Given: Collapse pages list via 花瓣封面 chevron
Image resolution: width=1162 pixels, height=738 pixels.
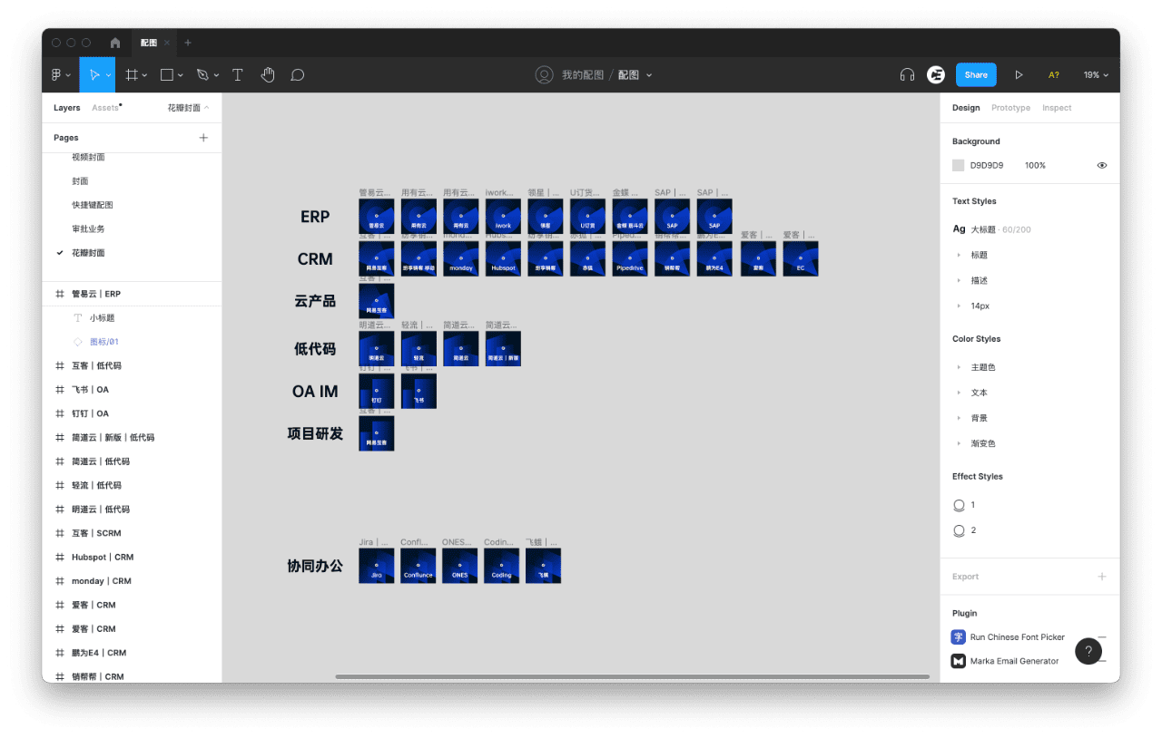Looking at the screenshot, I should (207, 108).
